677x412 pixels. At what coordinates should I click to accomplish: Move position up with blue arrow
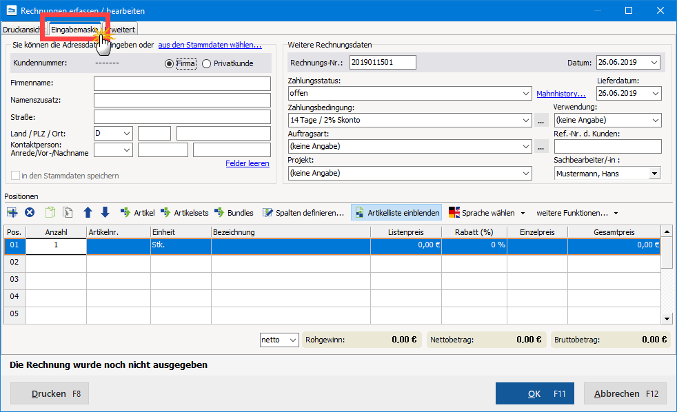click(x=88, y=212)
